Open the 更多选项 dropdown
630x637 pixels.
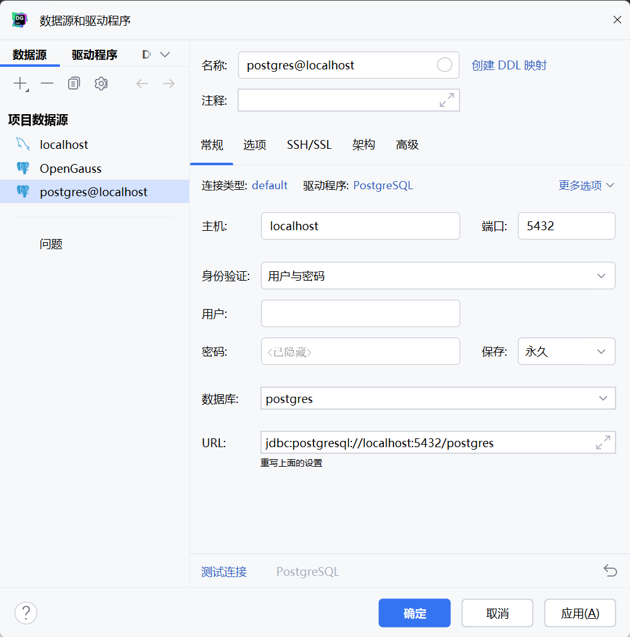pyautogui.click(x=586, y=185)
